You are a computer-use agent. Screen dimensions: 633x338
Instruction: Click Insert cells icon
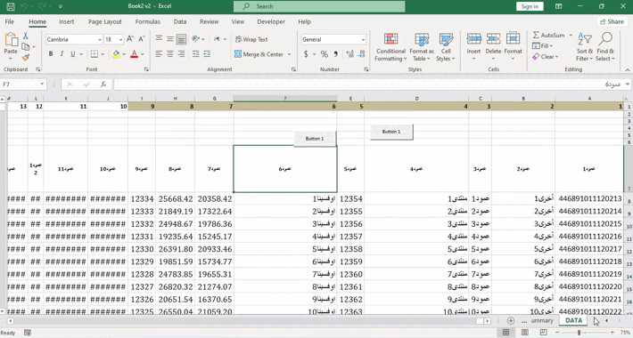pos(473,39)
